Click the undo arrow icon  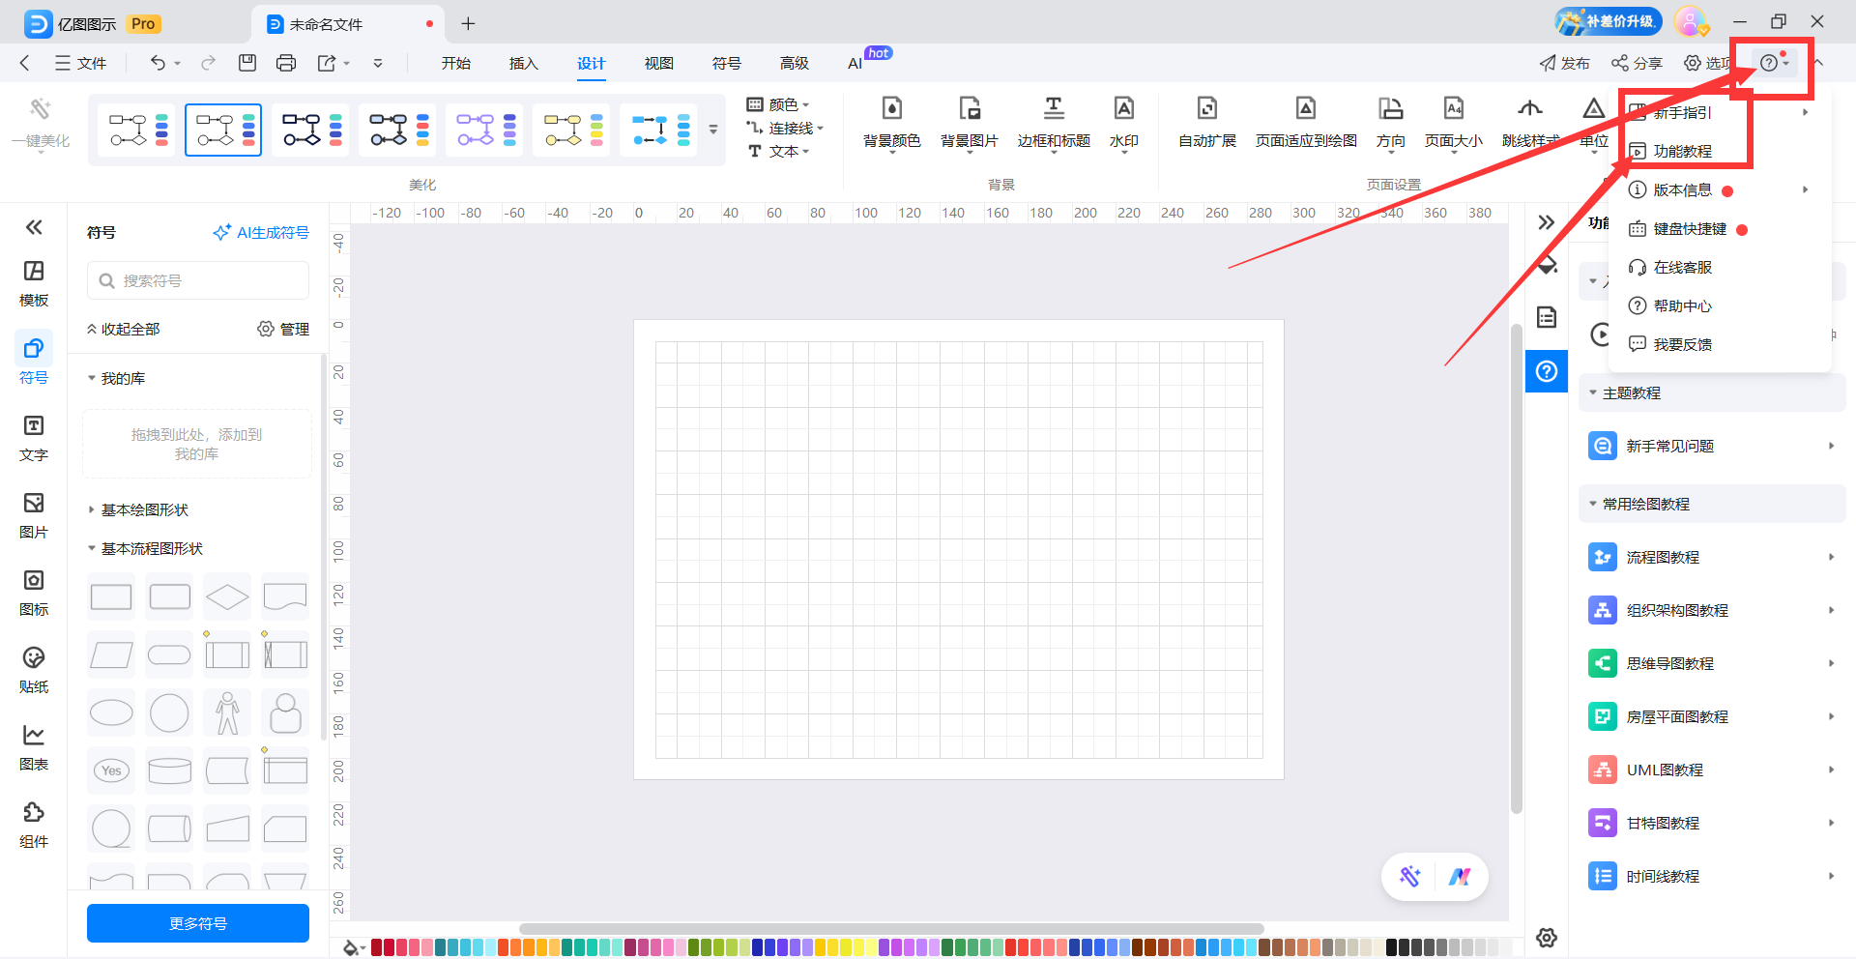coord(158,63)
